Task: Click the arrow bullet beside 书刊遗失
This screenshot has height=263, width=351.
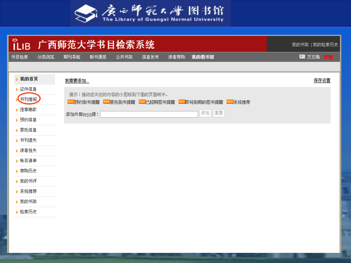Action: point(17,140)
